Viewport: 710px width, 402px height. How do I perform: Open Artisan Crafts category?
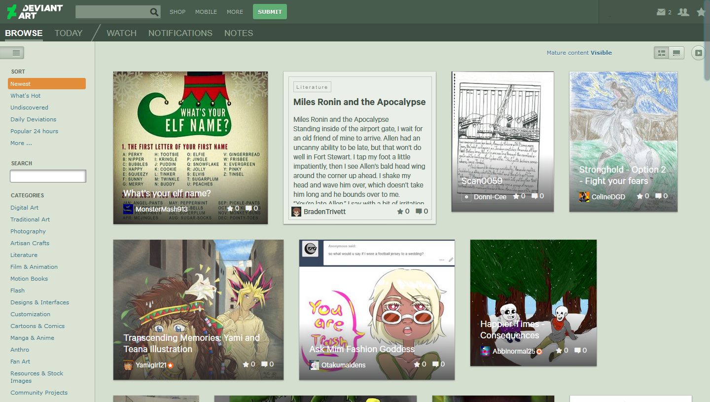30,243
